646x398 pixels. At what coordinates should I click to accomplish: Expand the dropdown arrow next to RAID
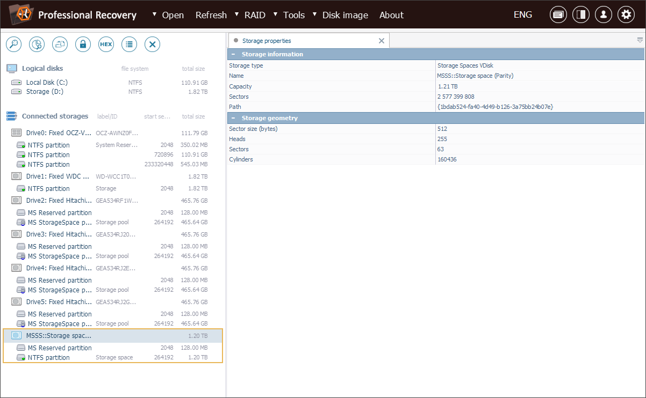point(237,14)
